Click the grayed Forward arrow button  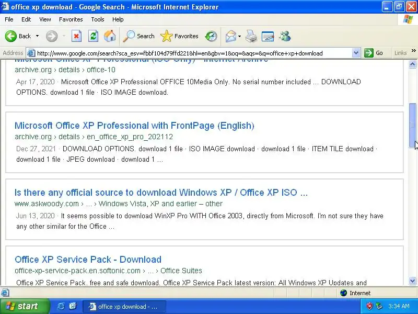(52, 36)
